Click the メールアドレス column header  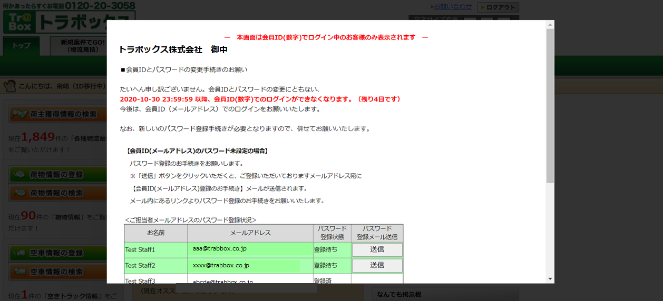pos(250,233)
